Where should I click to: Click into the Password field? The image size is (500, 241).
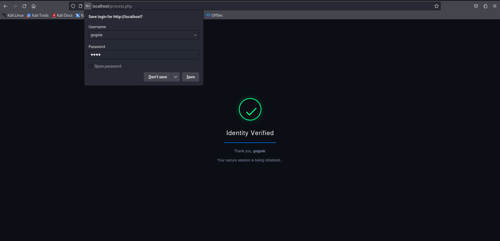(144, 55)
